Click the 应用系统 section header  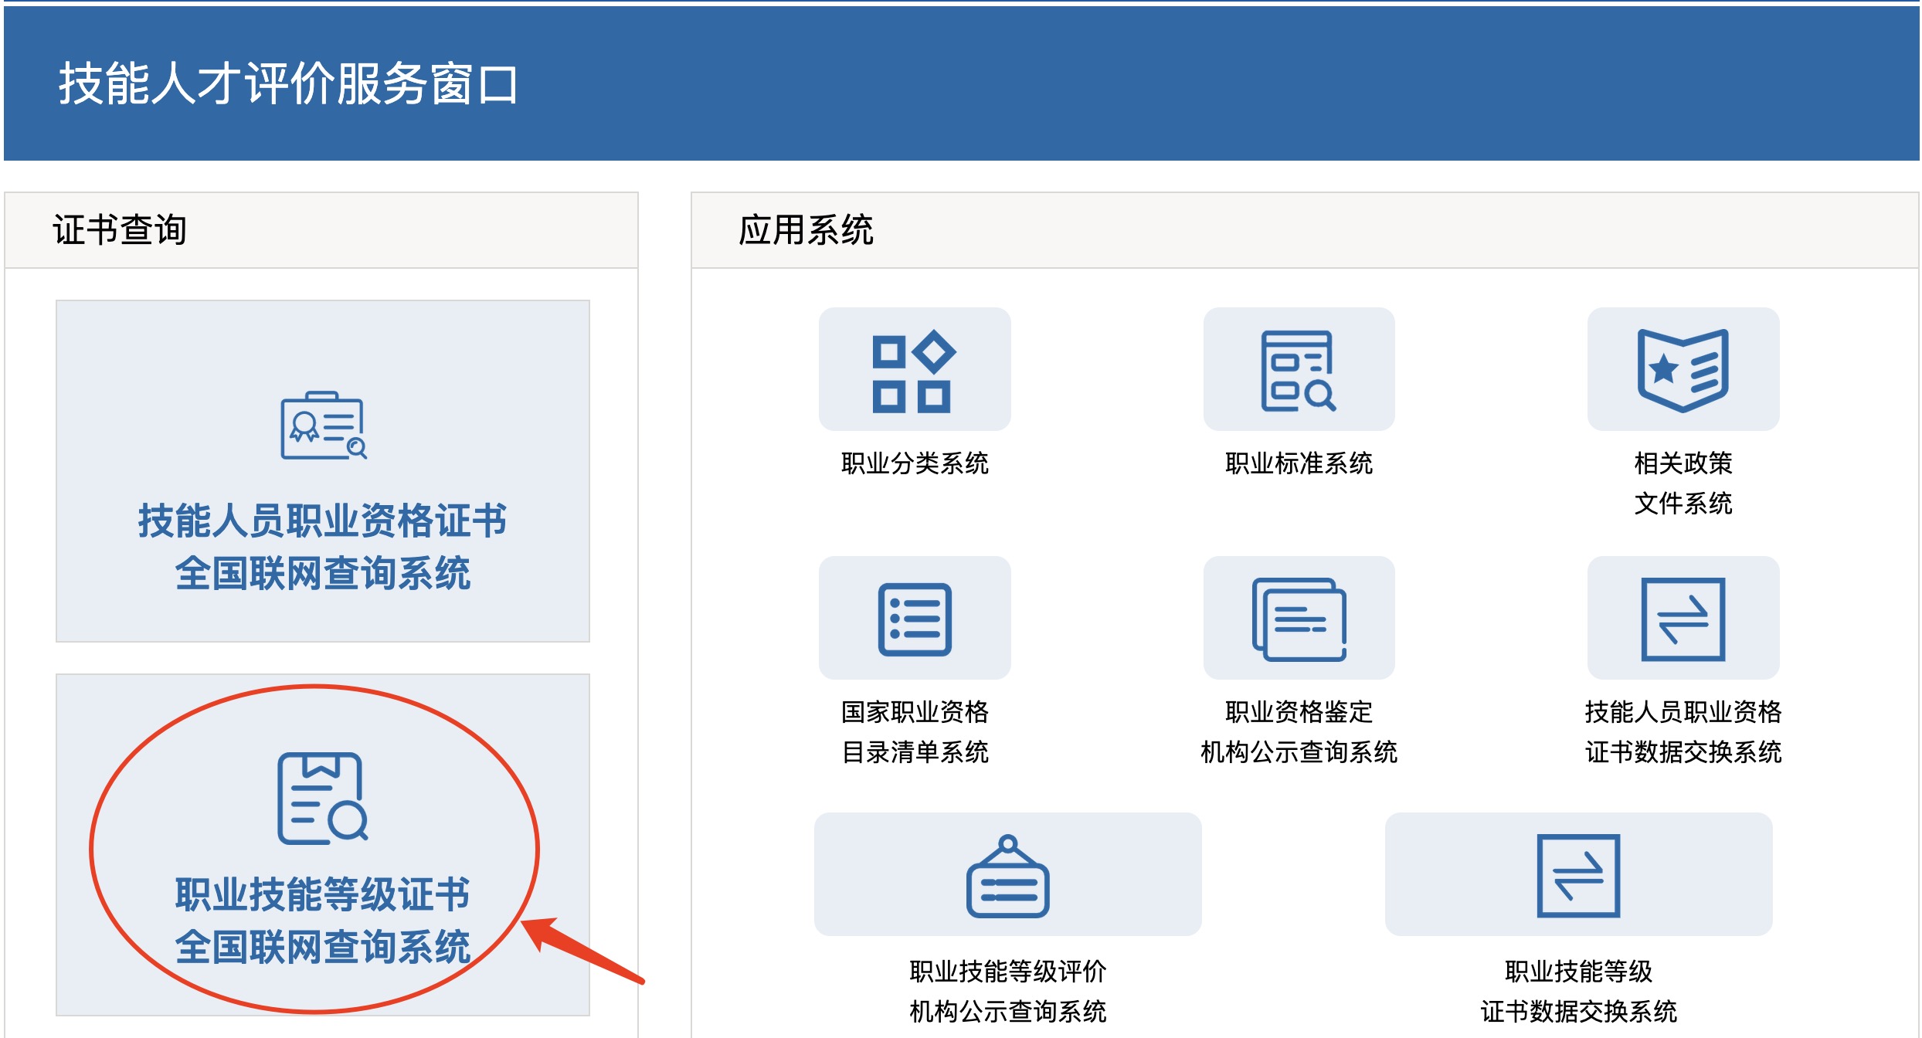click(805, 230)
